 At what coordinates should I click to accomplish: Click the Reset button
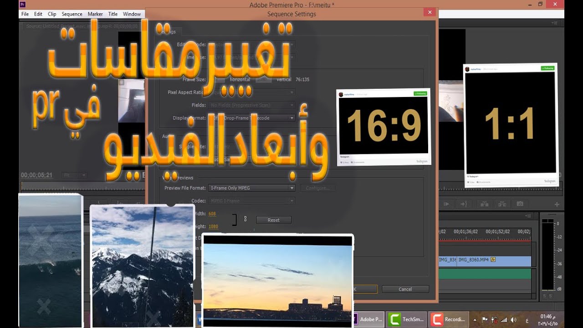pos(274,220)
